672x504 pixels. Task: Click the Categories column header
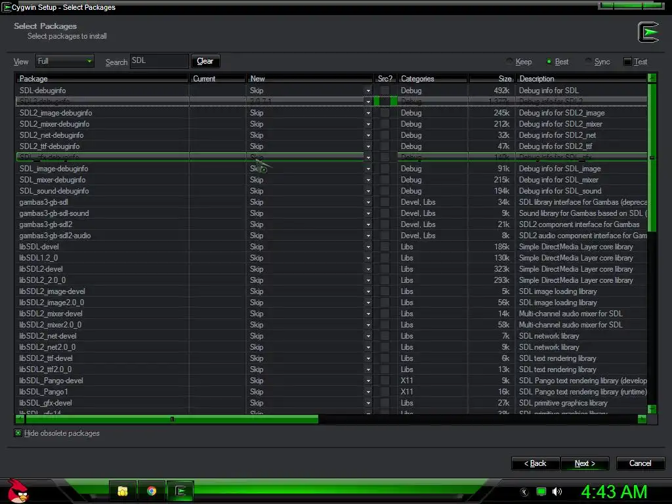(432, 79)
